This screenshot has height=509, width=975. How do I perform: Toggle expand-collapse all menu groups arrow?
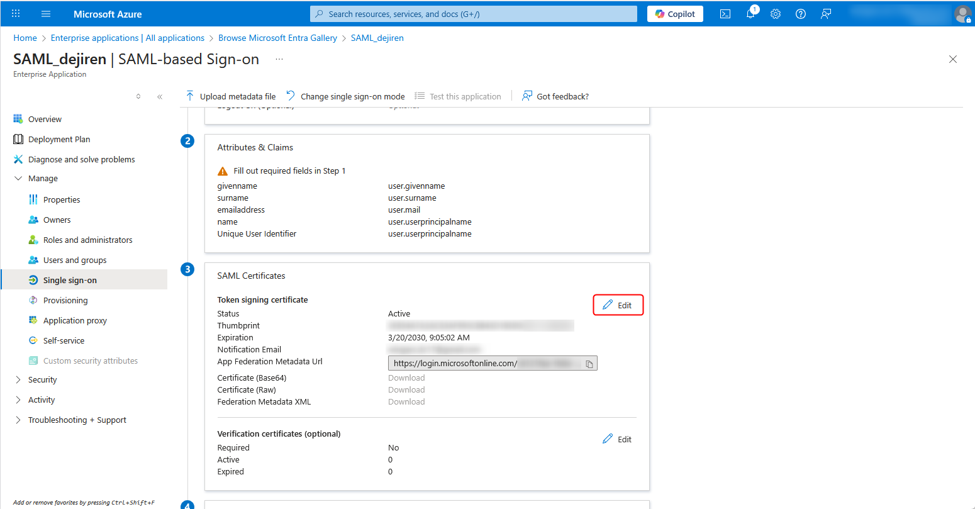138,96
